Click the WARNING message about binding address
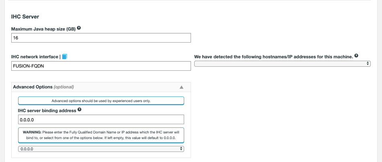The height and width of the screenshot is (162, 382). click(101, 135)
